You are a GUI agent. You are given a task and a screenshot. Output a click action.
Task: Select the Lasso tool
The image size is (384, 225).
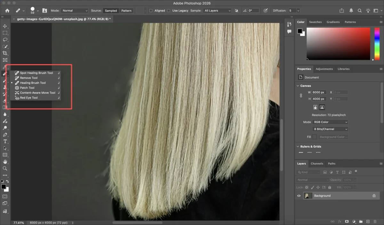tap(5, 40)
